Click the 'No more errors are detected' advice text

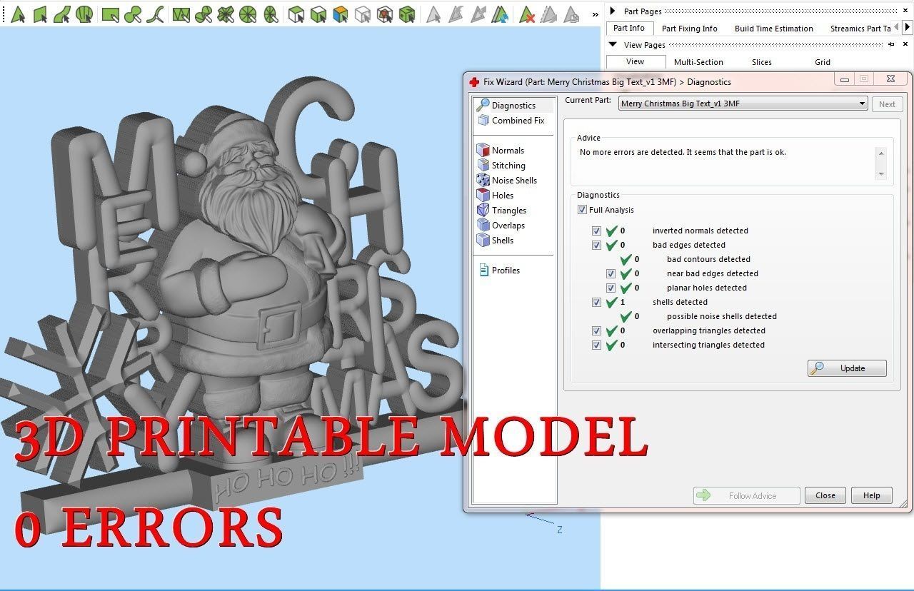coord(683,152)
